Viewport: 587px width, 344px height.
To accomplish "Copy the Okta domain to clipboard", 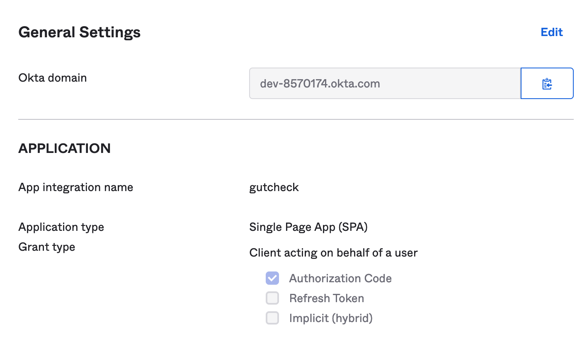I will coord(547,84).
